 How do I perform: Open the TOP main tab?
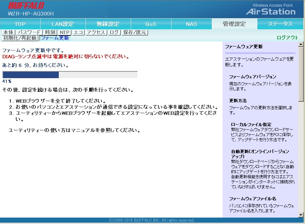point(20,24)
